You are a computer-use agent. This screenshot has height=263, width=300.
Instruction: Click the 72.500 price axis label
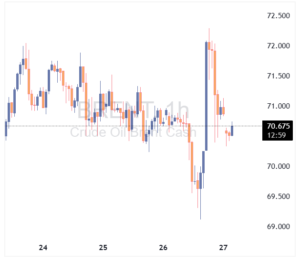[278, 16]
